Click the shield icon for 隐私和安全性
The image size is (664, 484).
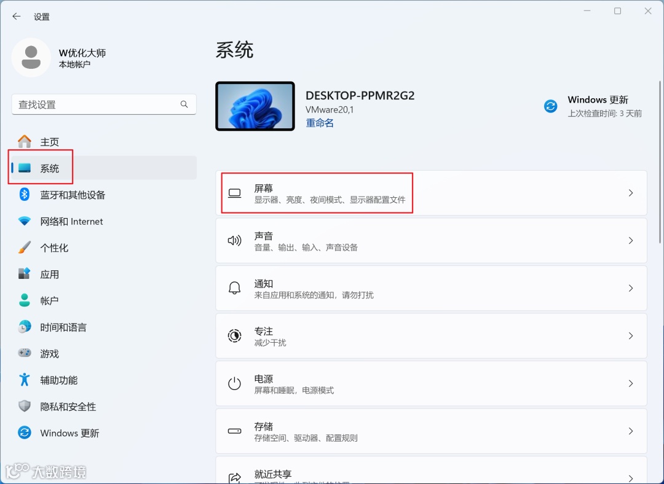[x=25, y=406]
